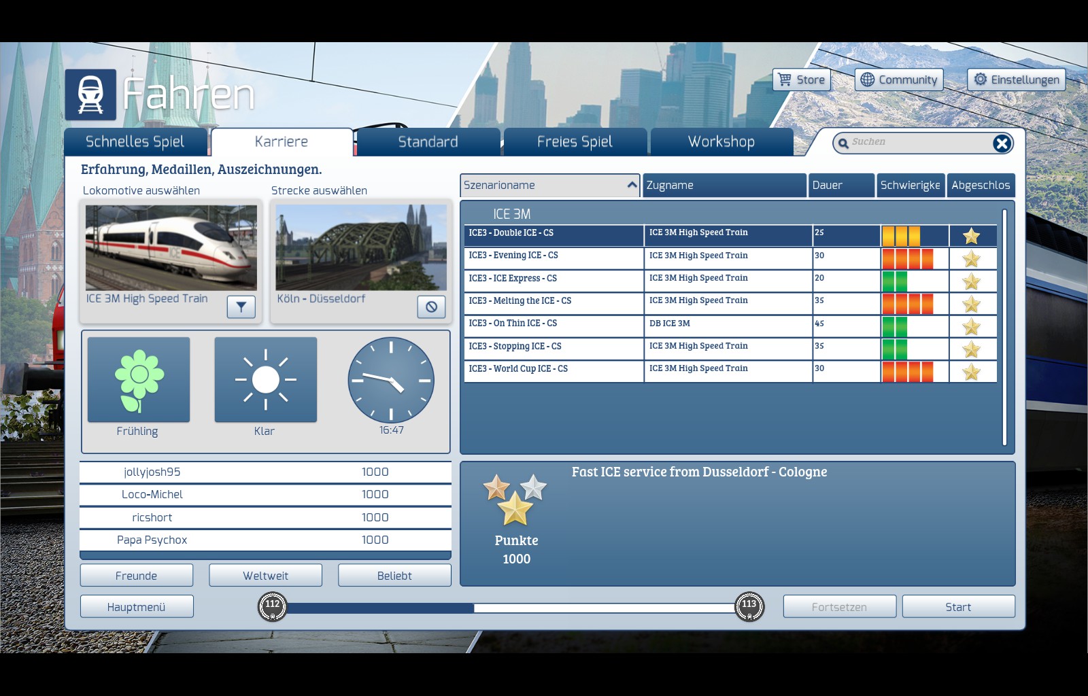Select scenario ICE3 - Evening ICE - CS
This screenshot has width=1088, height=696.
click(x=730, y=258)
